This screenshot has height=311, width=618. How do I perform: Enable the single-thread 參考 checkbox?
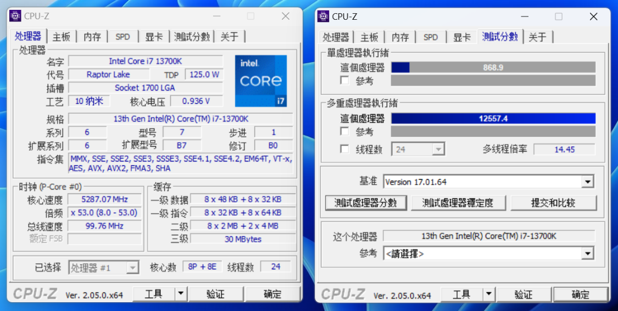(x=344, y=80)
